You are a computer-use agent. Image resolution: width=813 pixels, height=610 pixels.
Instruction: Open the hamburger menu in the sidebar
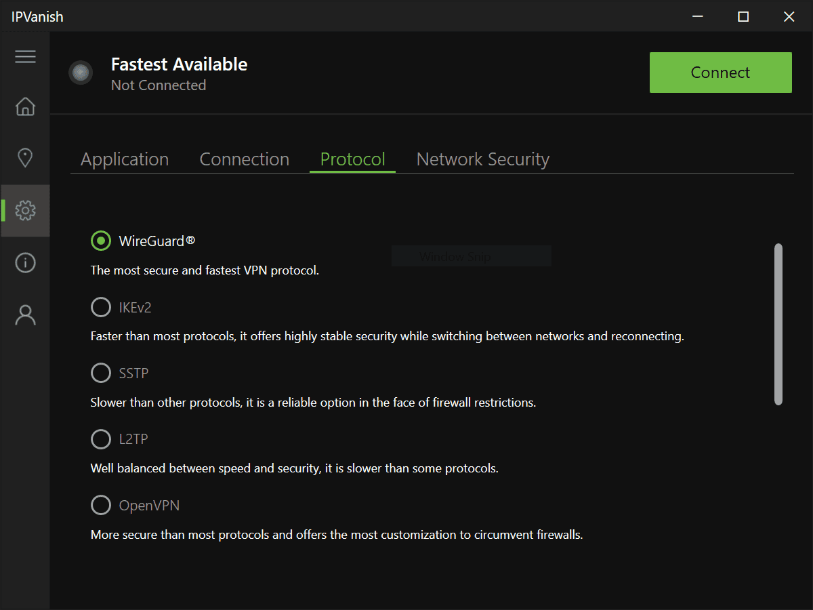tap(25, 56)
